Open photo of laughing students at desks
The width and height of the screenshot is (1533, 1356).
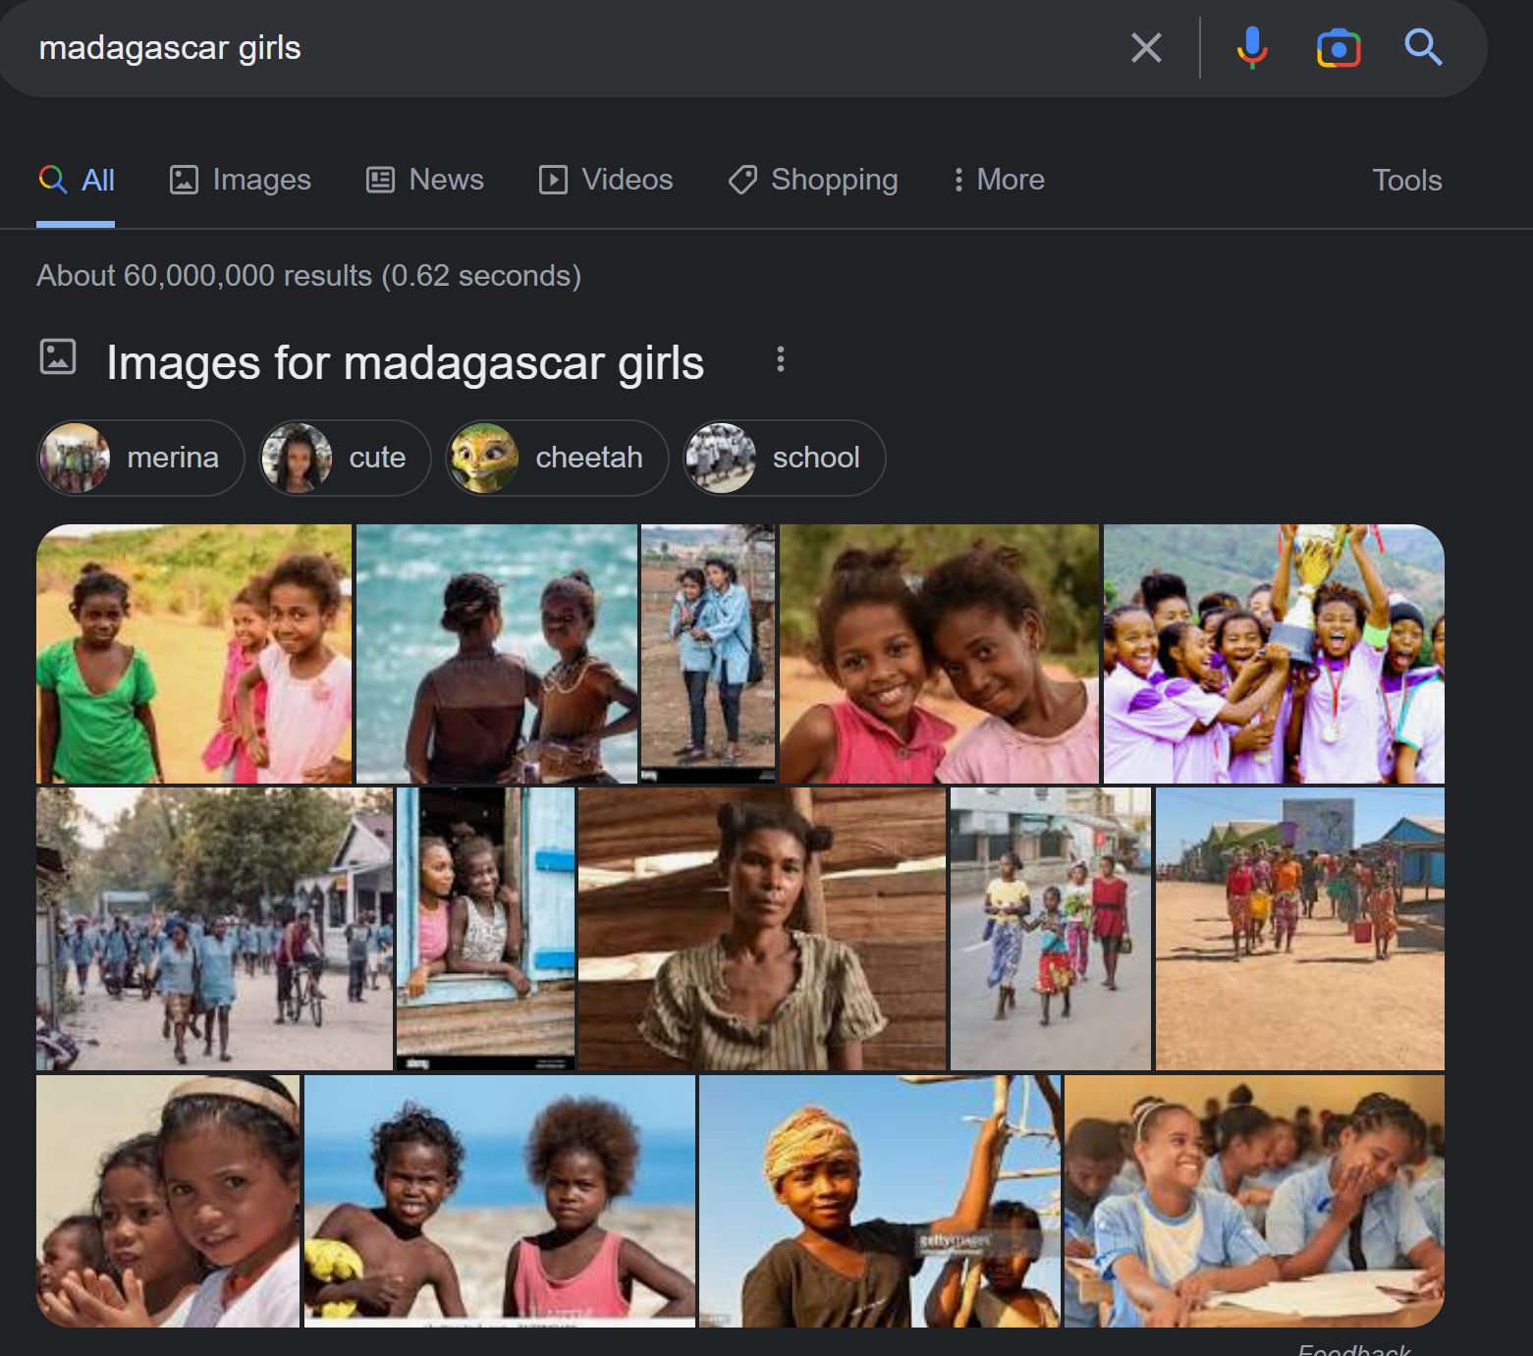pos(1254,1201)
